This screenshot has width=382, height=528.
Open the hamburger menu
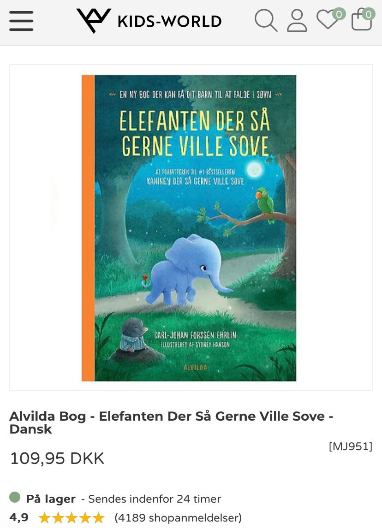click(21, 21)
